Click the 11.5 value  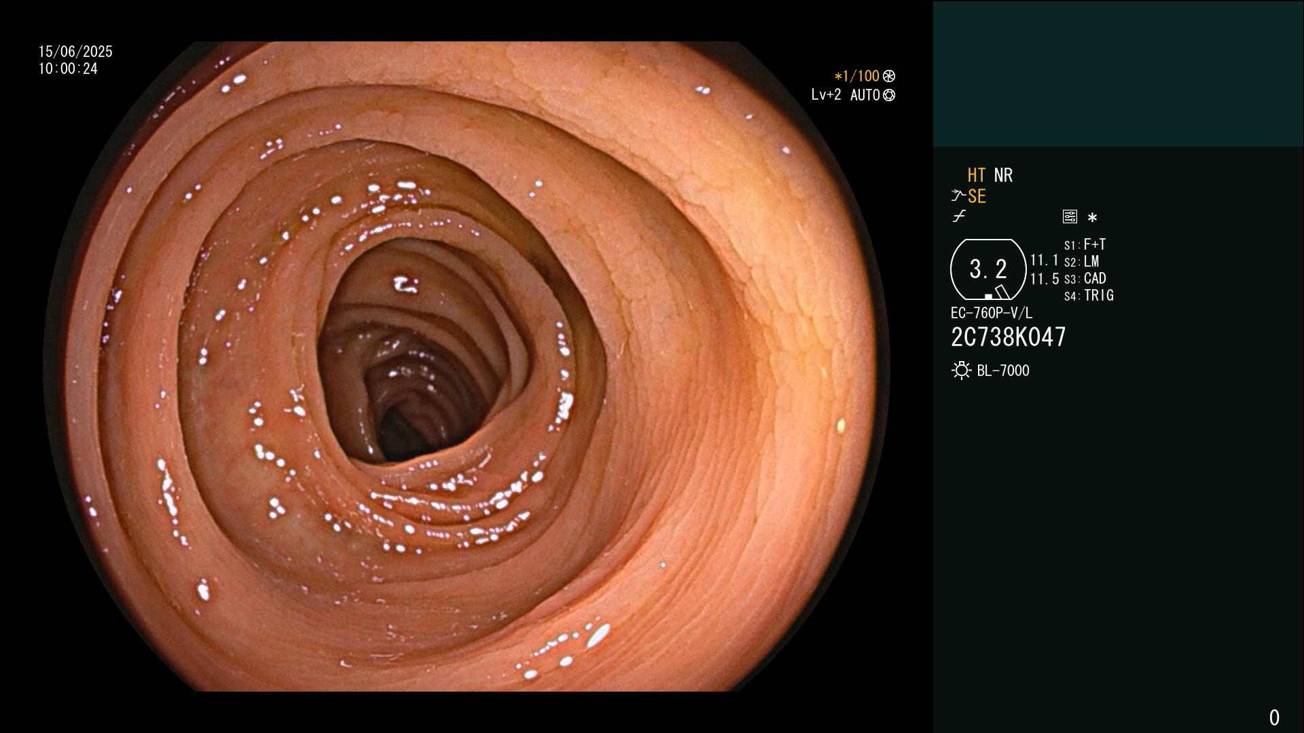[x=1044, y=279]
